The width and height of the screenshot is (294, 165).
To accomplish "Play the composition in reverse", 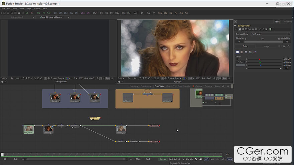I will click(x=179, y=159).
